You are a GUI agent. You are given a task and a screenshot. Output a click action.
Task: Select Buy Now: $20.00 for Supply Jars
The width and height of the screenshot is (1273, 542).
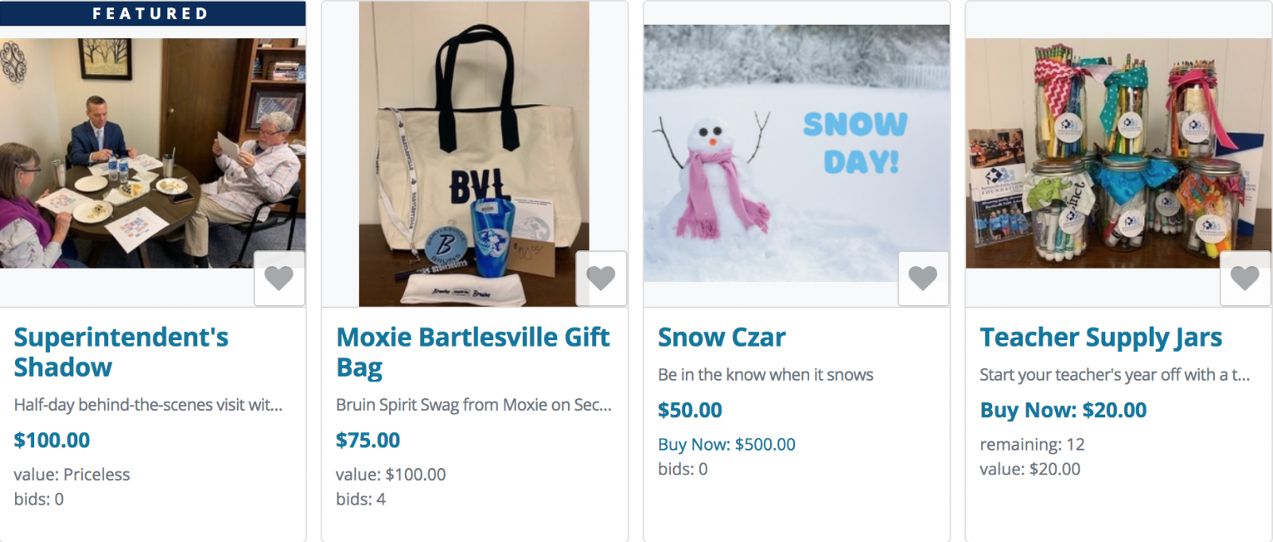click(x=1063, y=410)
